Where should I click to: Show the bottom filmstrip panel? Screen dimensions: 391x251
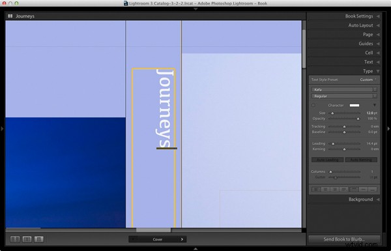(x=195, y=249)
